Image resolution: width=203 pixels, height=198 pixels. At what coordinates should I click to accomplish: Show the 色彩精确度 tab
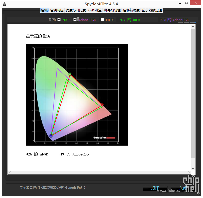pos(131,10)
